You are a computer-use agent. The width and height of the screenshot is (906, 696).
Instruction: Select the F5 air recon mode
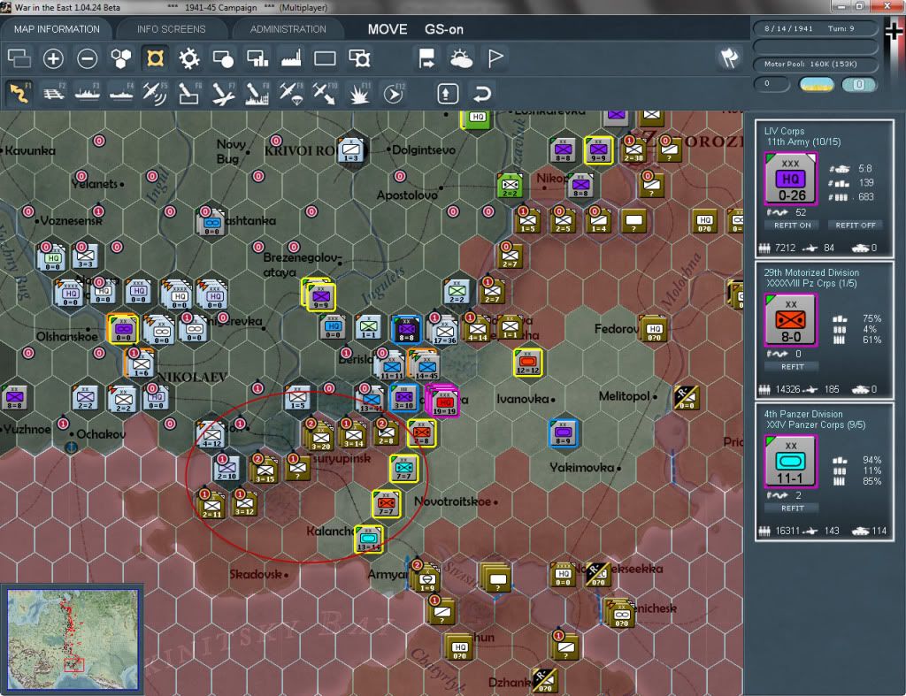(x=155, y=94)
